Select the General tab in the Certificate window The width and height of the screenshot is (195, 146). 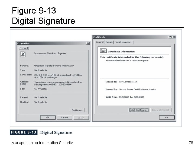tap(100, 42)
